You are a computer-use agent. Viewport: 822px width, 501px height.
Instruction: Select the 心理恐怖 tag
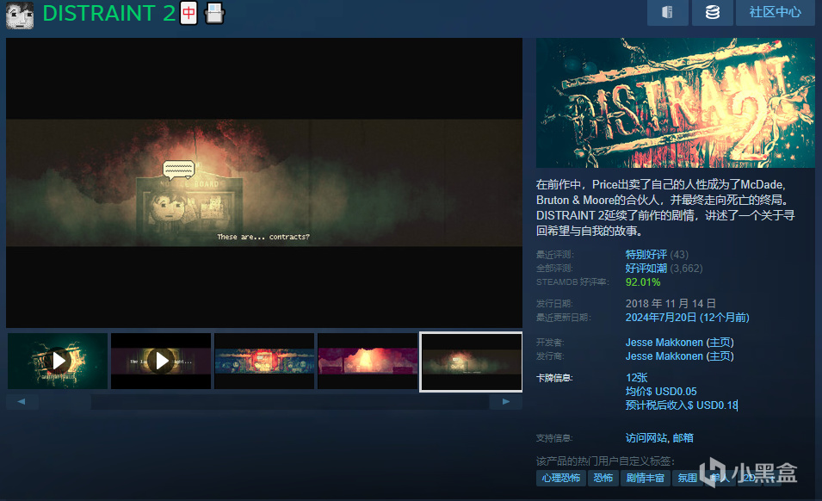(561, 478)
